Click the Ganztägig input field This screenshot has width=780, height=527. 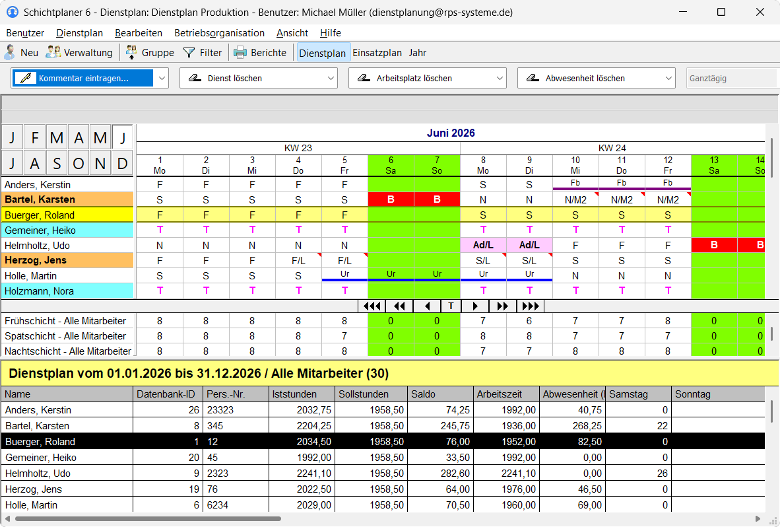(731, 78)
